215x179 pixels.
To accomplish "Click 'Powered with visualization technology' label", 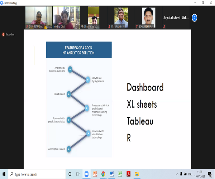I will [x=98, y=134].
